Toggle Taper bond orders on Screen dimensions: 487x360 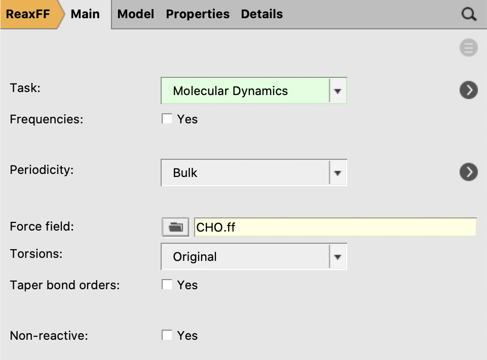pyautogui.click(x=167, y=284)
